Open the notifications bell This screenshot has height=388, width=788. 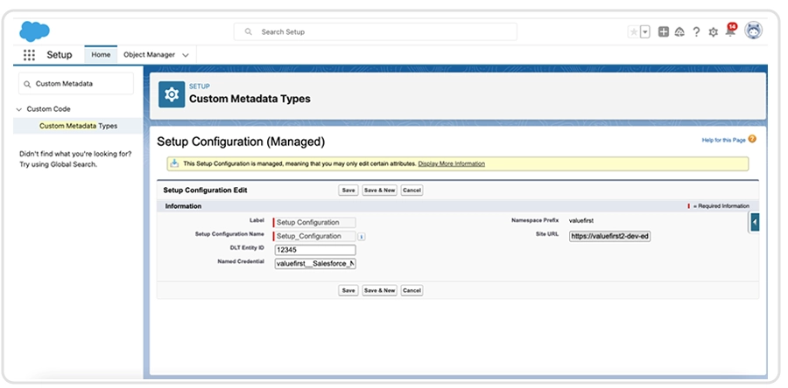pos(730,32)
